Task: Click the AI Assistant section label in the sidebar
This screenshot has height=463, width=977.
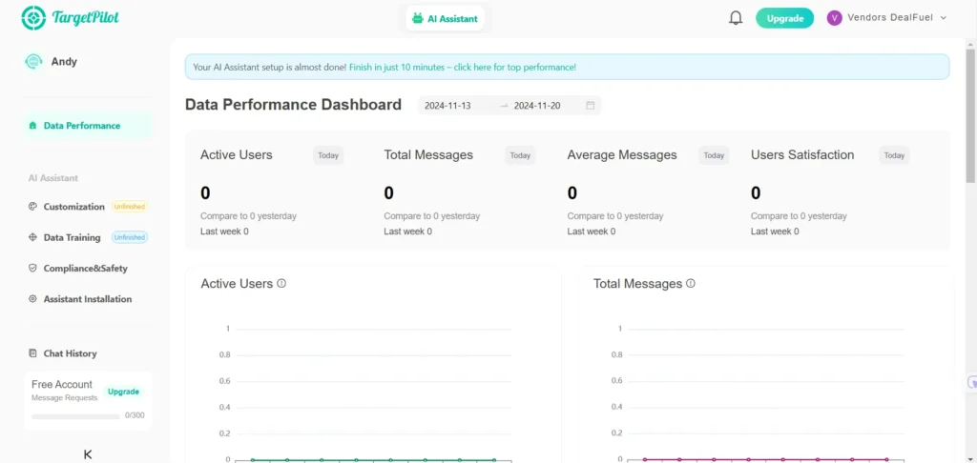Action: click(x=53, y=178)
